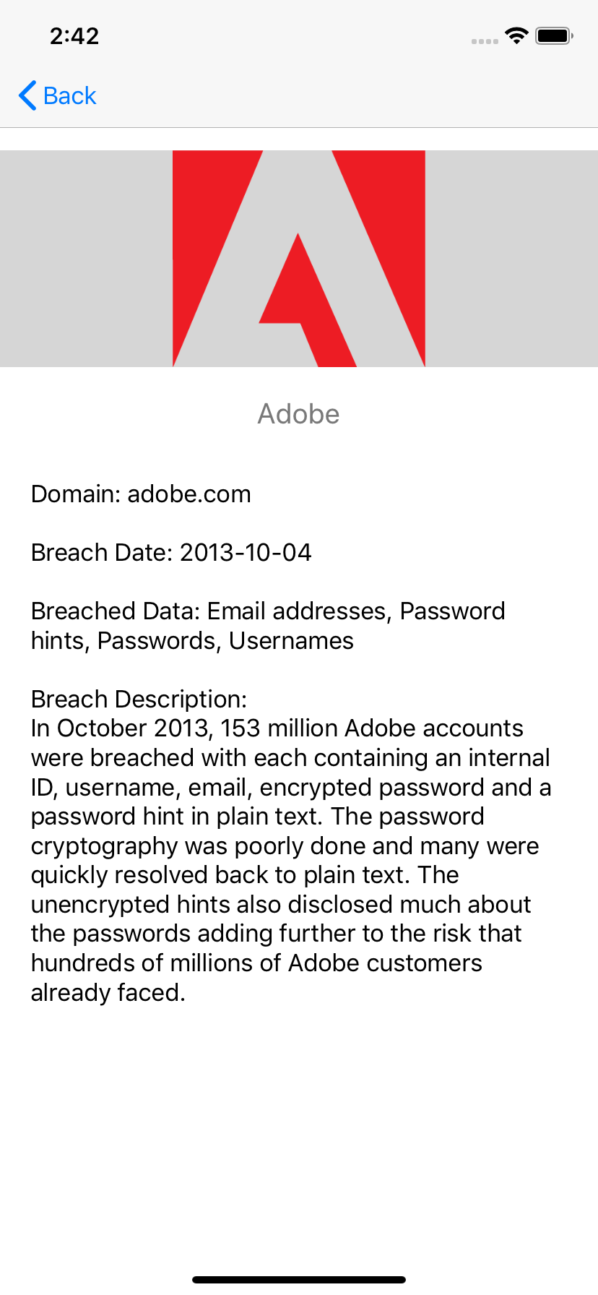
Task: Tap the 2:42 clock in status bar
Action: 74,36
